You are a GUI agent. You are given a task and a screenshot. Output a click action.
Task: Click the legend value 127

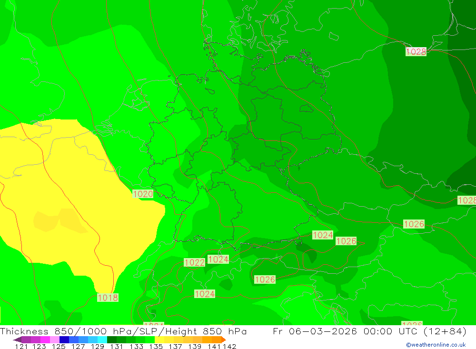pos(78,346)
